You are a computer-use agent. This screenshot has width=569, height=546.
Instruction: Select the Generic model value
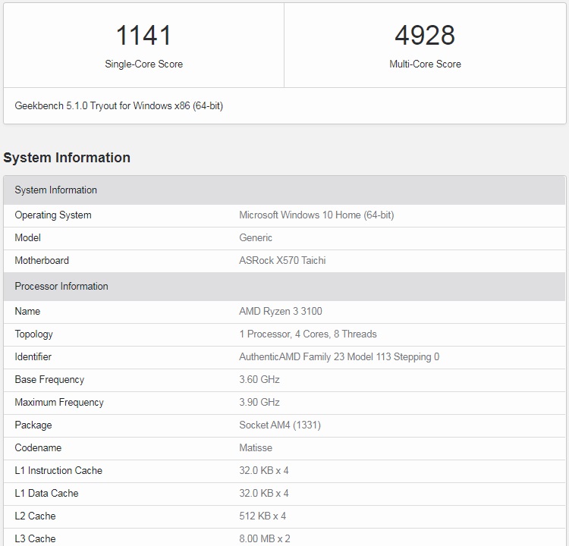pyautogui.click(x=256, y=237)
